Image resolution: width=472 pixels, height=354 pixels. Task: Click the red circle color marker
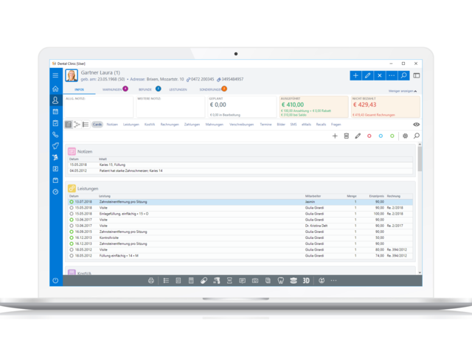coord(369,136)
